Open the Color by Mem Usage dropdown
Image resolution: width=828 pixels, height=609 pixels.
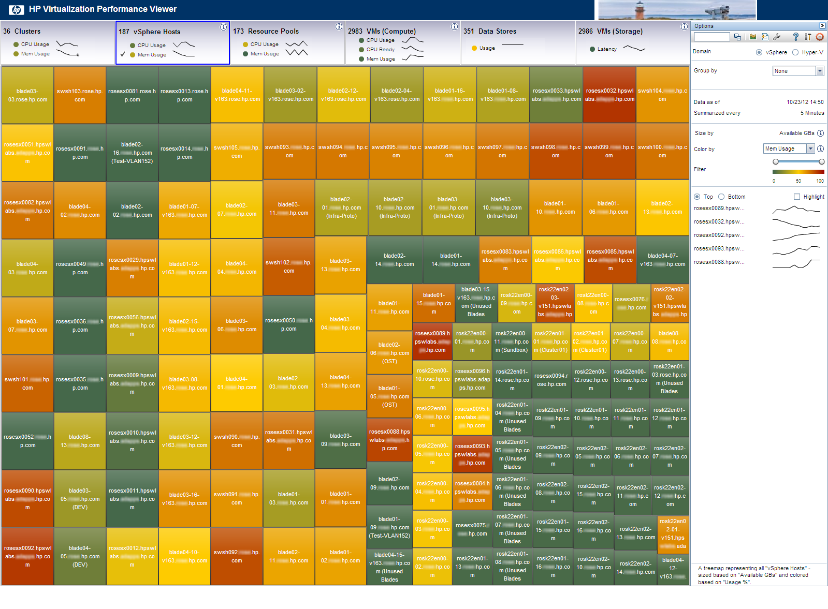(x=789, y=148)
